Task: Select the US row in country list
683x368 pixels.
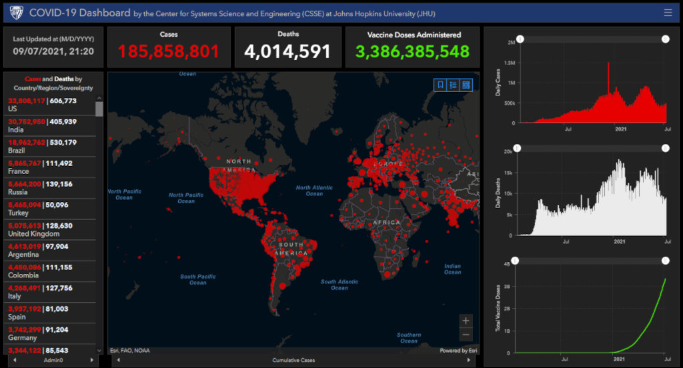Action: click(x=49, y=105)
